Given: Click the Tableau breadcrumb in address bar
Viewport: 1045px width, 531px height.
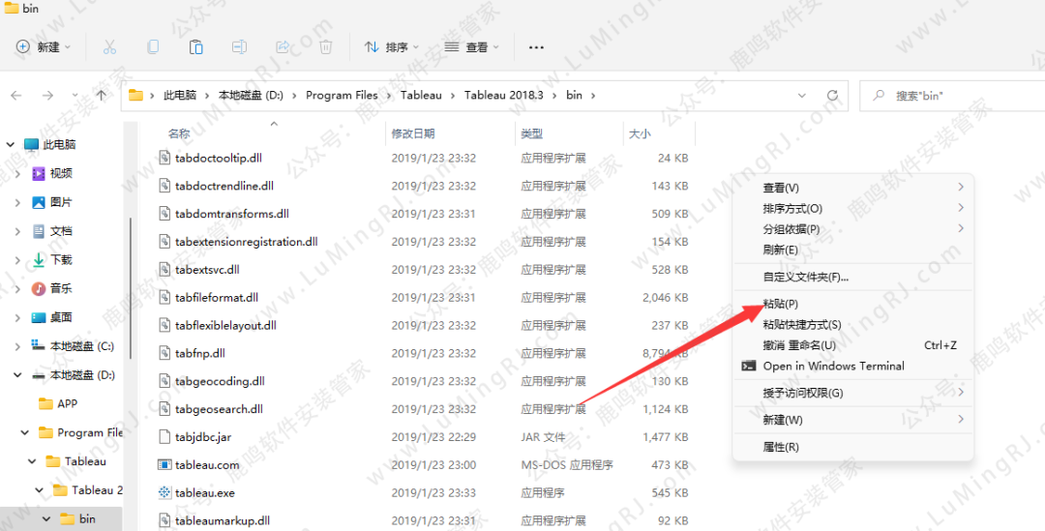Looking at the screenshot, I should pyautogui.click(x=421, y=95).
